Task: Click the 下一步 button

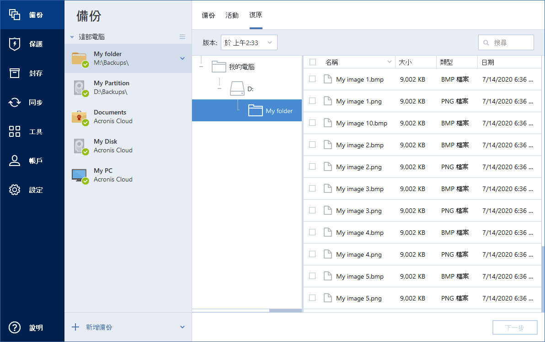Action: point(514,327)
